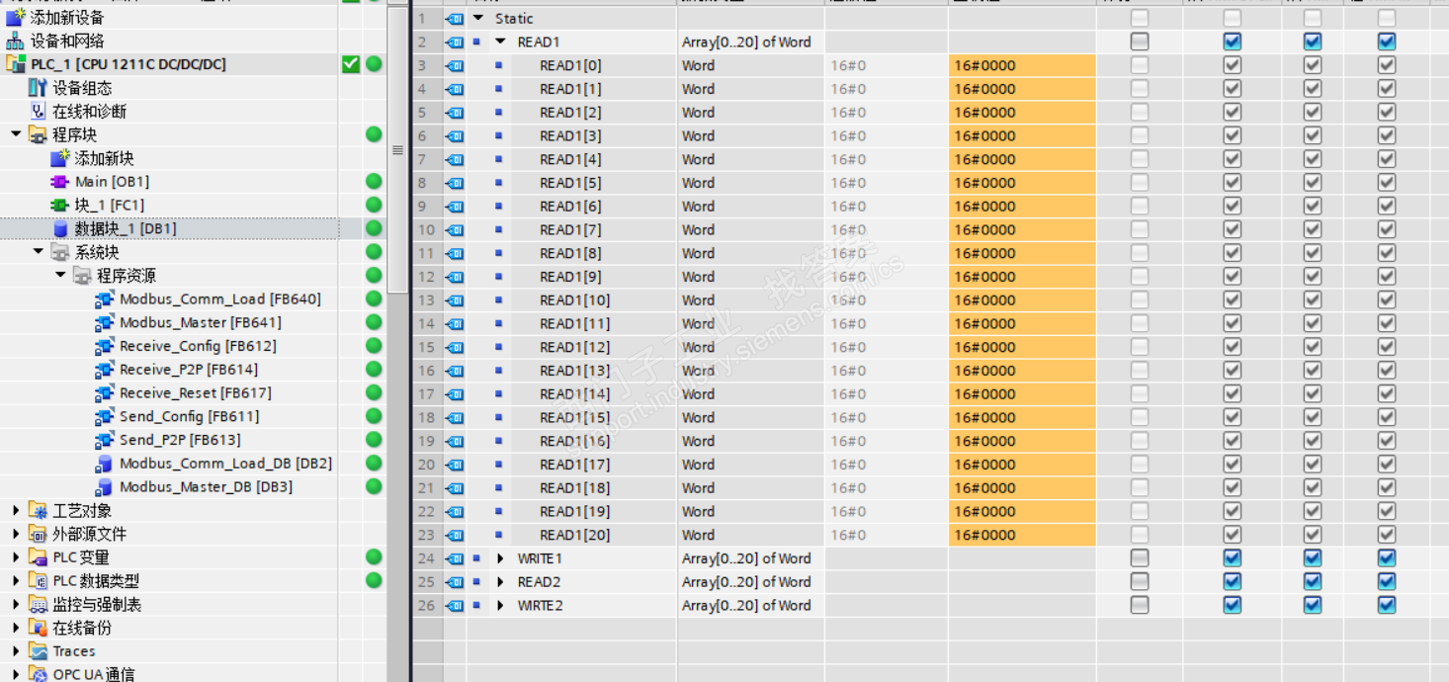The height and width of the screenshot is (682, 1449).
Task: Click the Send_P2P [FB613] block icon
Action: [104, 440]
